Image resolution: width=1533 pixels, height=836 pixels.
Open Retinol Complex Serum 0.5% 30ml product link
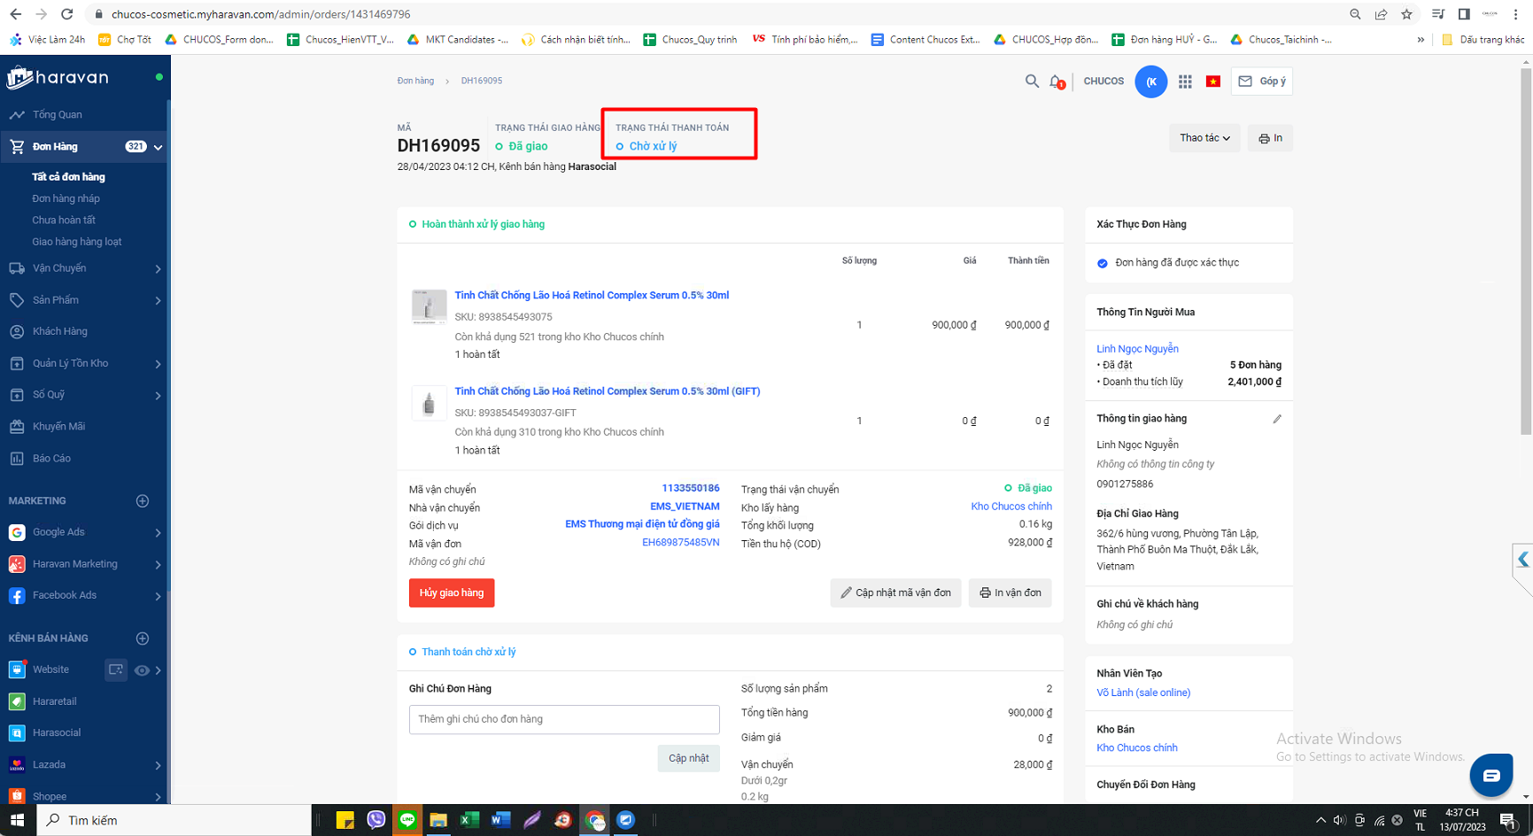pos(592,296)
